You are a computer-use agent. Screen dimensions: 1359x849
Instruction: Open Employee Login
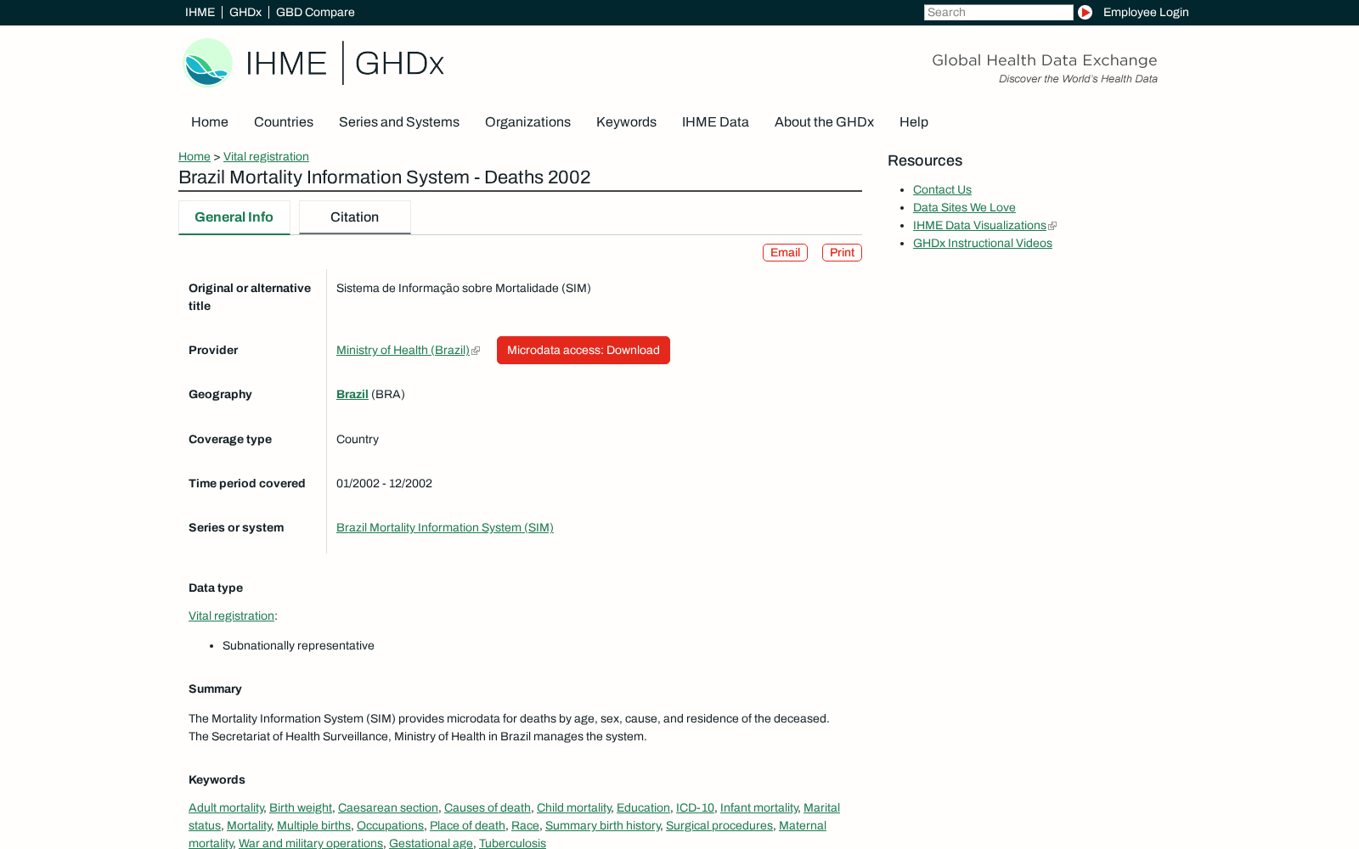(x=1146, y=12)
